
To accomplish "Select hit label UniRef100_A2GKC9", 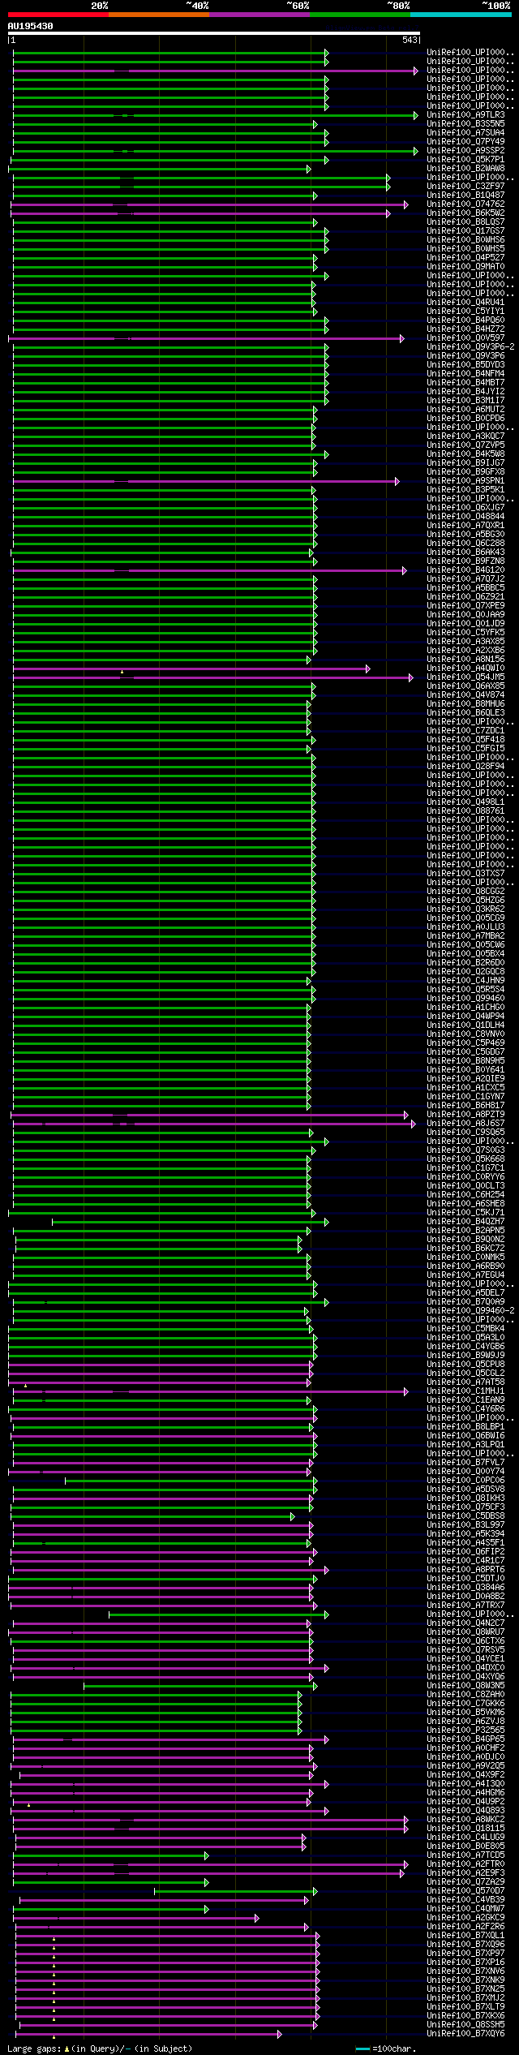I will click(465, 1918).
